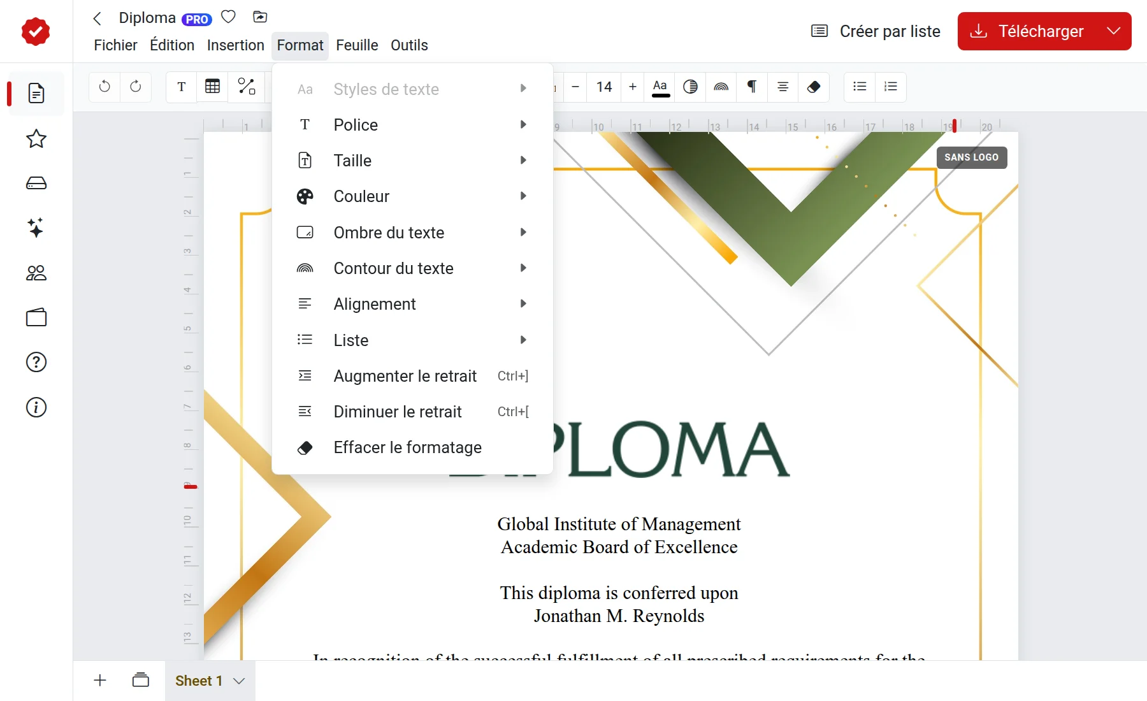The image size is (1147, 701).
Task: Choose Effacer le formatage
Action: click(412, 447)
